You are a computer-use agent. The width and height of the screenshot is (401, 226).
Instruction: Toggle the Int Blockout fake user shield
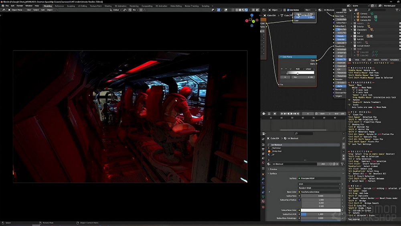[331, 164]
